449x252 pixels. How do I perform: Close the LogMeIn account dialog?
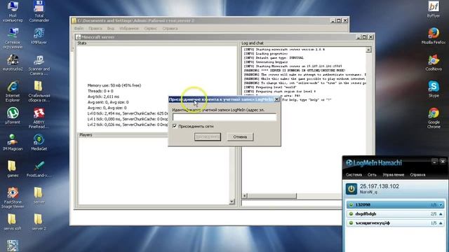(276, 99)
